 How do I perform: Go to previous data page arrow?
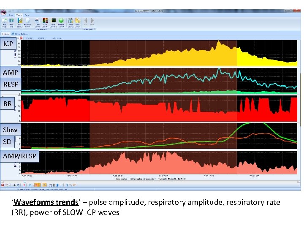coord(85,22)
